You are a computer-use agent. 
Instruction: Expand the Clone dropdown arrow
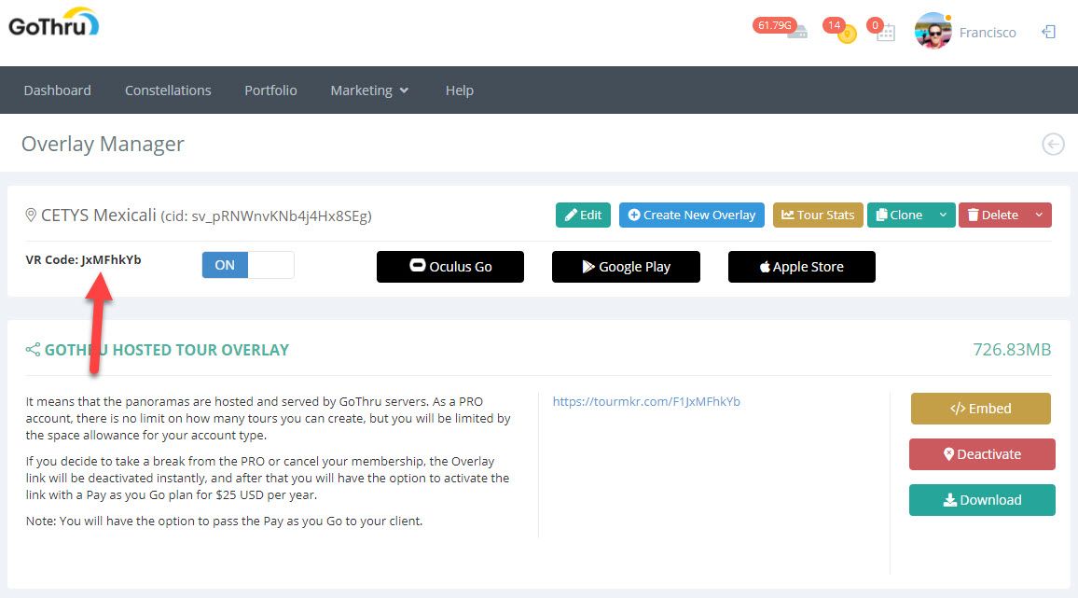point(943,215)
